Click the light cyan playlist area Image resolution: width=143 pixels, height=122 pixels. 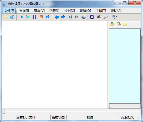point(125,66)
